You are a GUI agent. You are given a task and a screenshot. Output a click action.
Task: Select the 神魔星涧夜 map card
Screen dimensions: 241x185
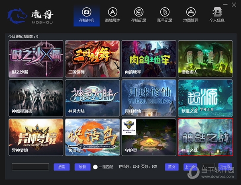pyautogui.click(x=36, y=98)
